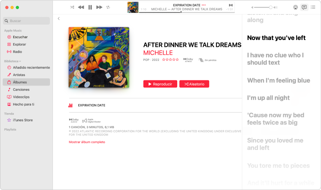Open AirPlay output icon
321x190 pixels.
coord(295,7)
